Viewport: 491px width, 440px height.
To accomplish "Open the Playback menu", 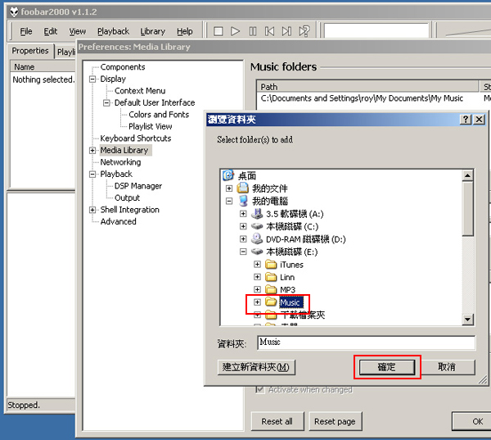I will (113, 31).
